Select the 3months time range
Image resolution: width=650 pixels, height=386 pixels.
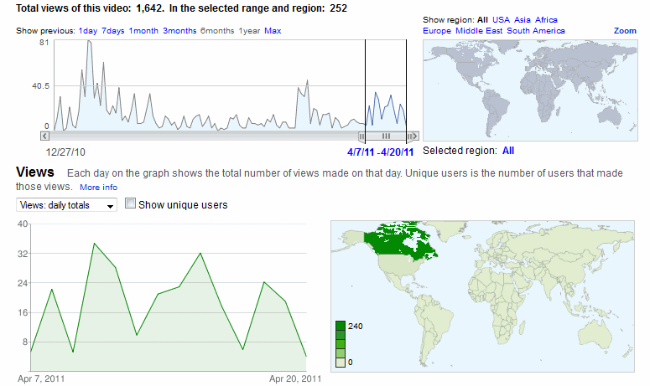tap(179, 31)
